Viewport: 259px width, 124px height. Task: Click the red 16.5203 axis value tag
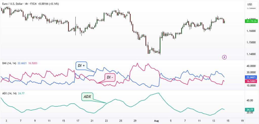[251, 81]
